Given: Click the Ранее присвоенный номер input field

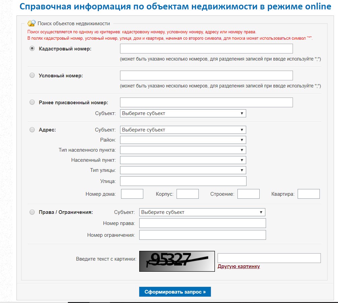Looking at the screenshot, I should pyautogui.click(x=206, y=102).
